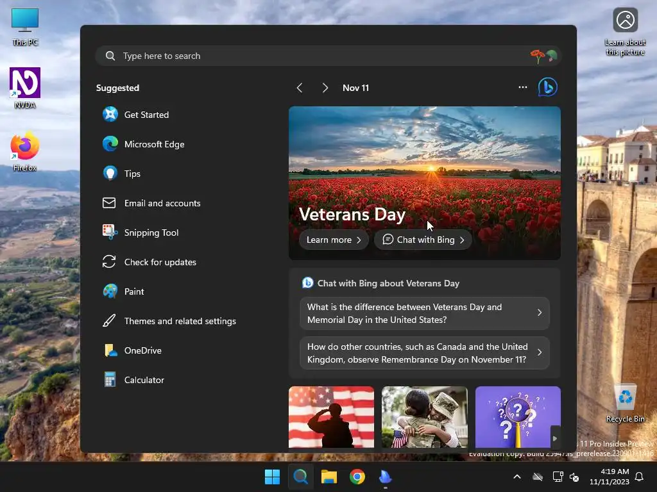Click the taskbar Search icon
Image resolution: width=657 pixels, height=492 pixels.
[x=300, y=477]
